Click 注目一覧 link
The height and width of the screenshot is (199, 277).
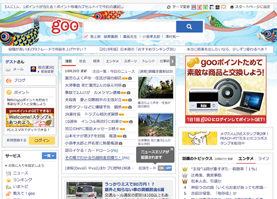[x=100, y=71]
